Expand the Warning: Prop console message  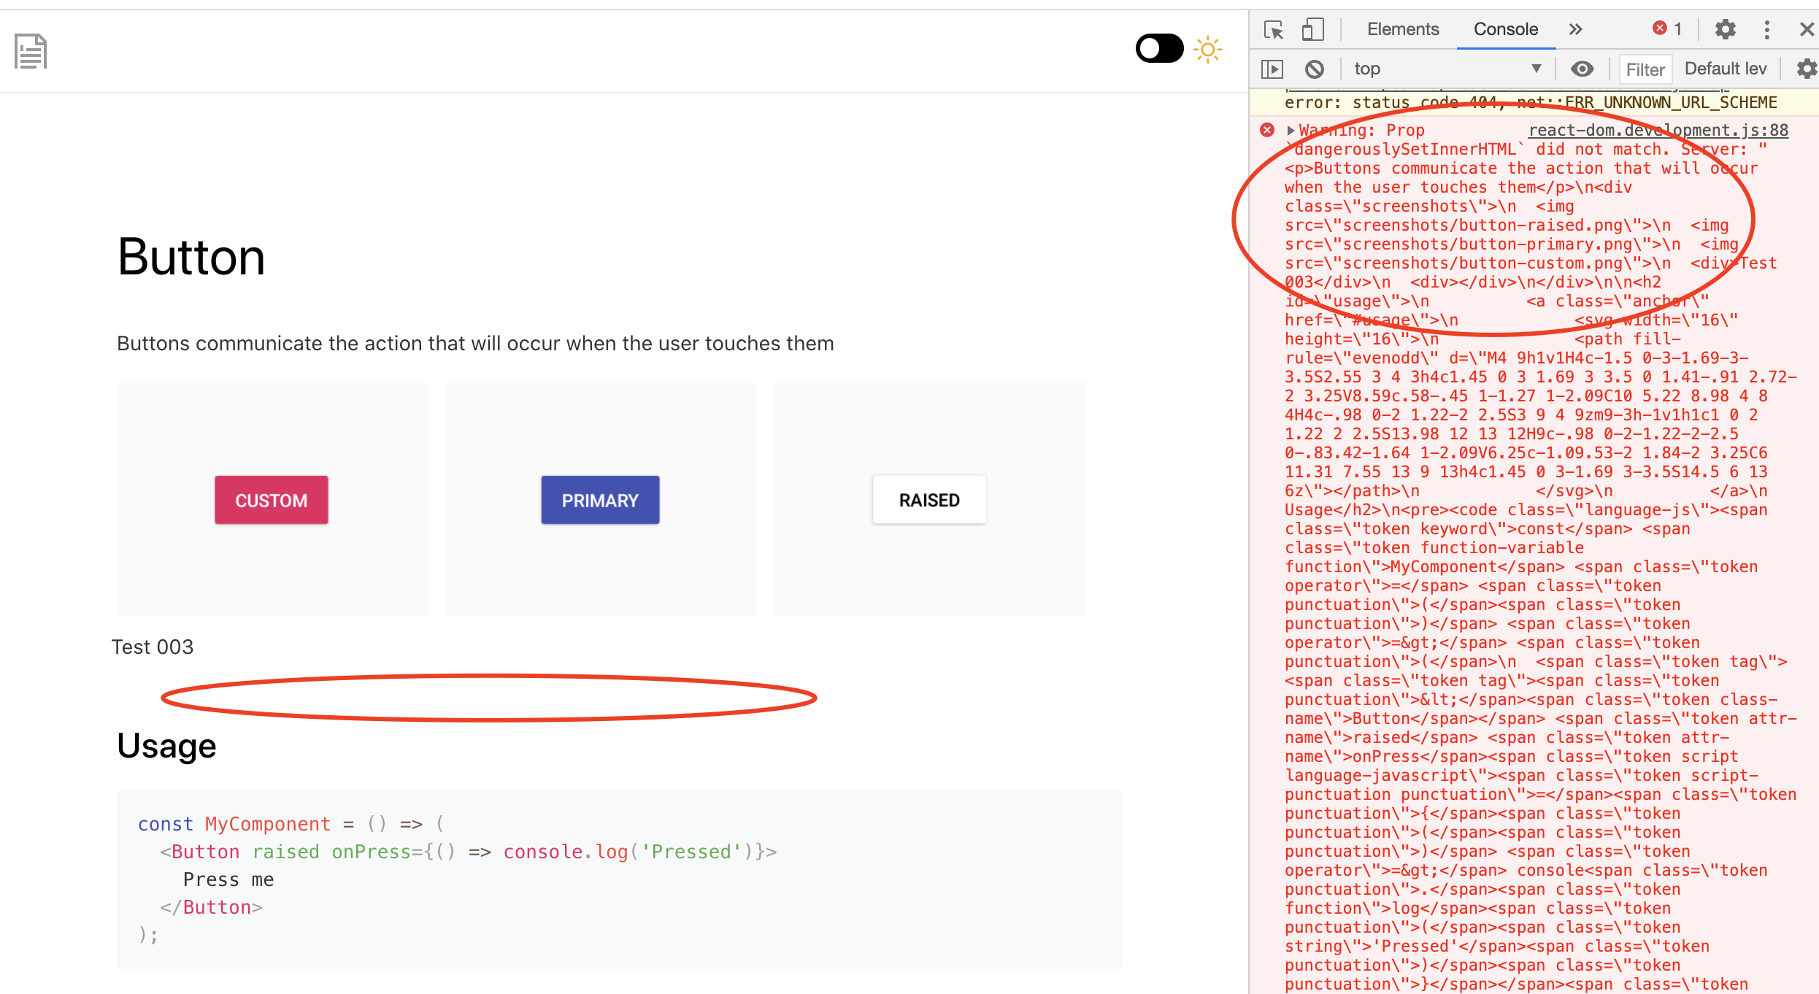1289,130
